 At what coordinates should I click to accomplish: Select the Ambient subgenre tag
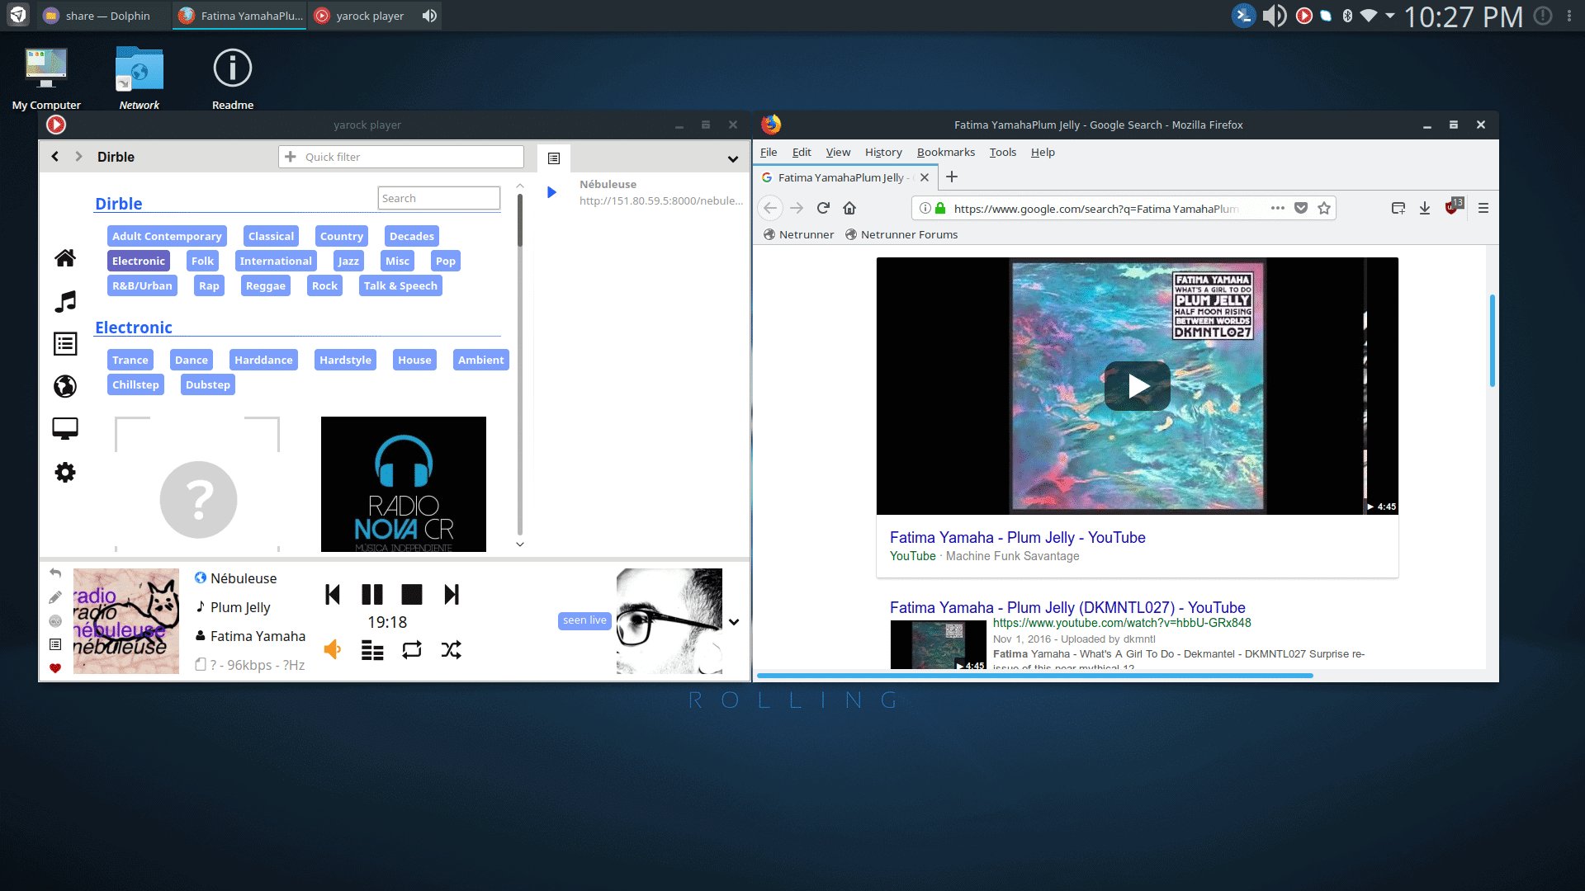click(480, 360)
